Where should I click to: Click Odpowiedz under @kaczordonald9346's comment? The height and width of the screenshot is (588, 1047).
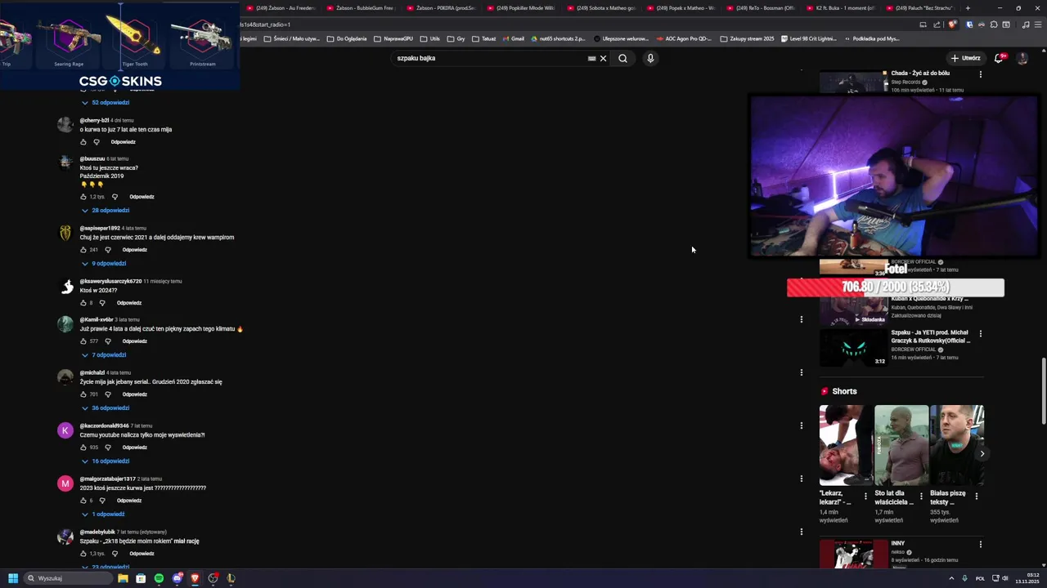135,448
